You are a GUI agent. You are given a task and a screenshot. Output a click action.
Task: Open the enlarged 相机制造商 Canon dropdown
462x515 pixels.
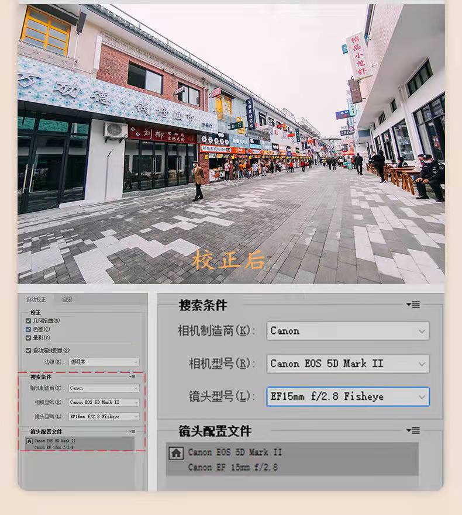(x=347, y=331)
